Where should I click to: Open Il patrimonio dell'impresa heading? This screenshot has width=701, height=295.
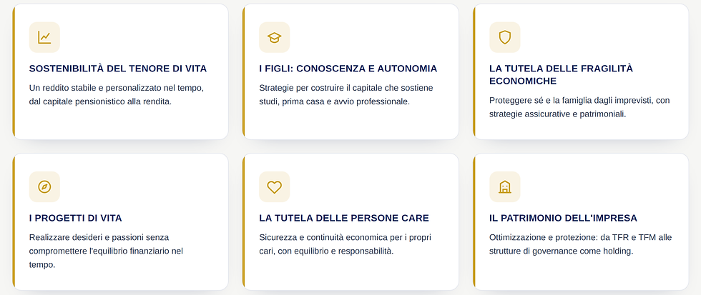[x=564, y=219]
